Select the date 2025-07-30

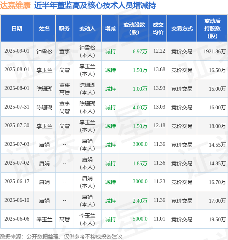pyautogui.click(x=17, y=126)
